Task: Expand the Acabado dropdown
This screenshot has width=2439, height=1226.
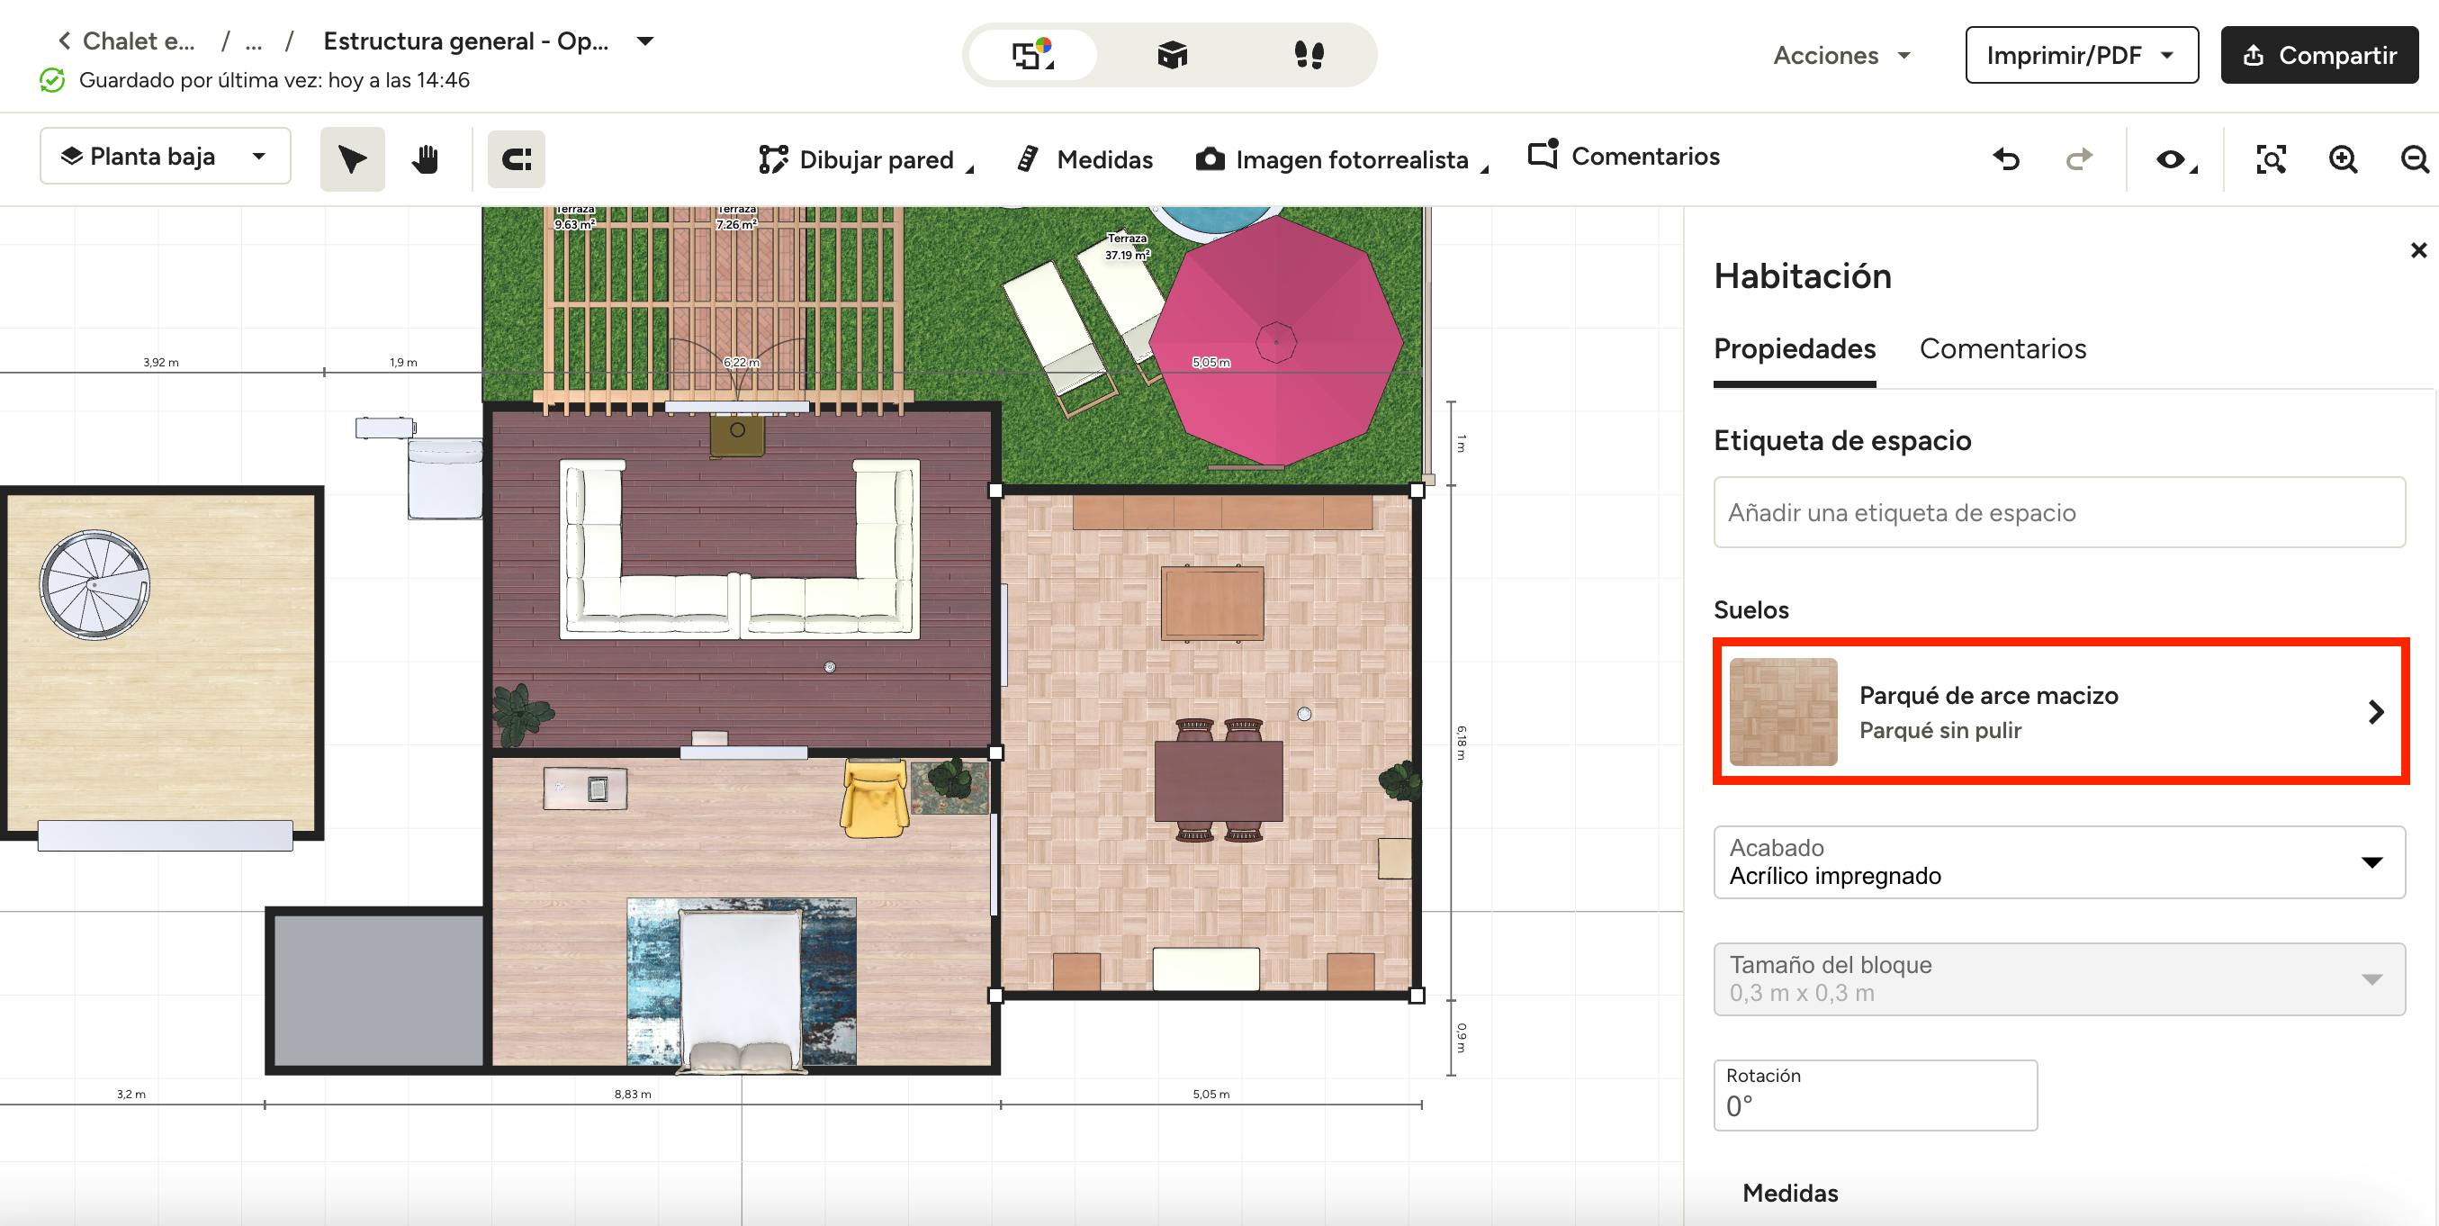Action: tap(2058, 861)
